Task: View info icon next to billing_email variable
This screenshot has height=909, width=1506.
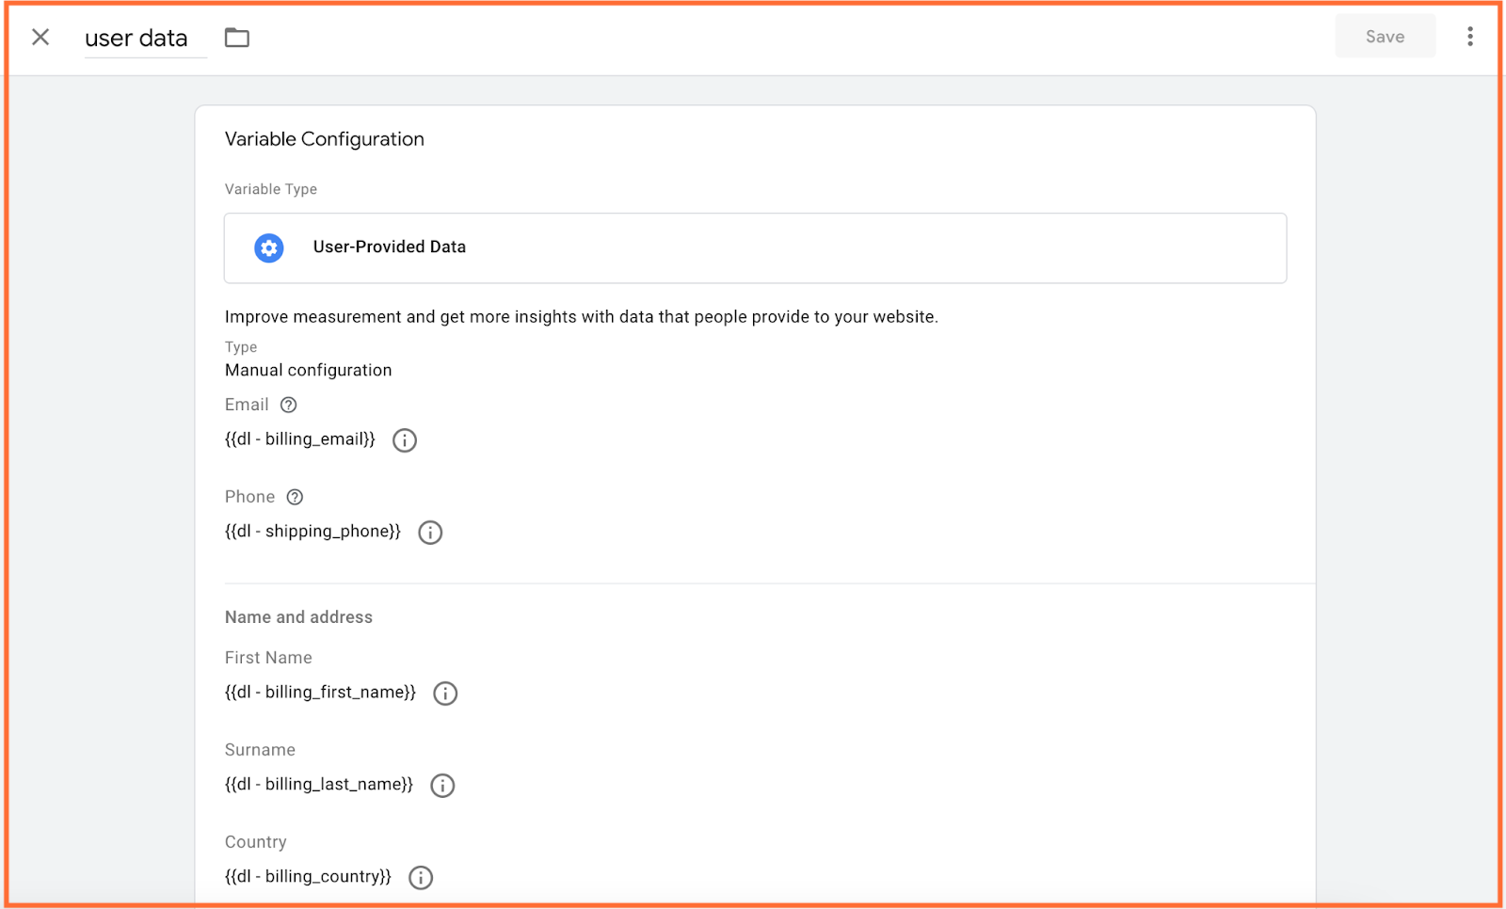Action: 405,439
